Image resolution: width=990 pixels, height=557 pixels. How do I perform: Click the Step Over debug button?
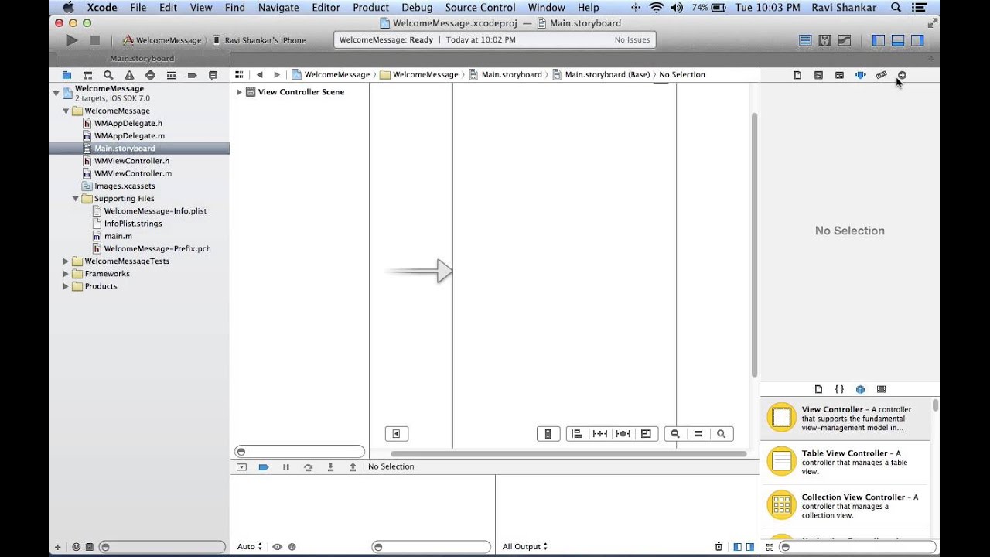click(308, 467)
